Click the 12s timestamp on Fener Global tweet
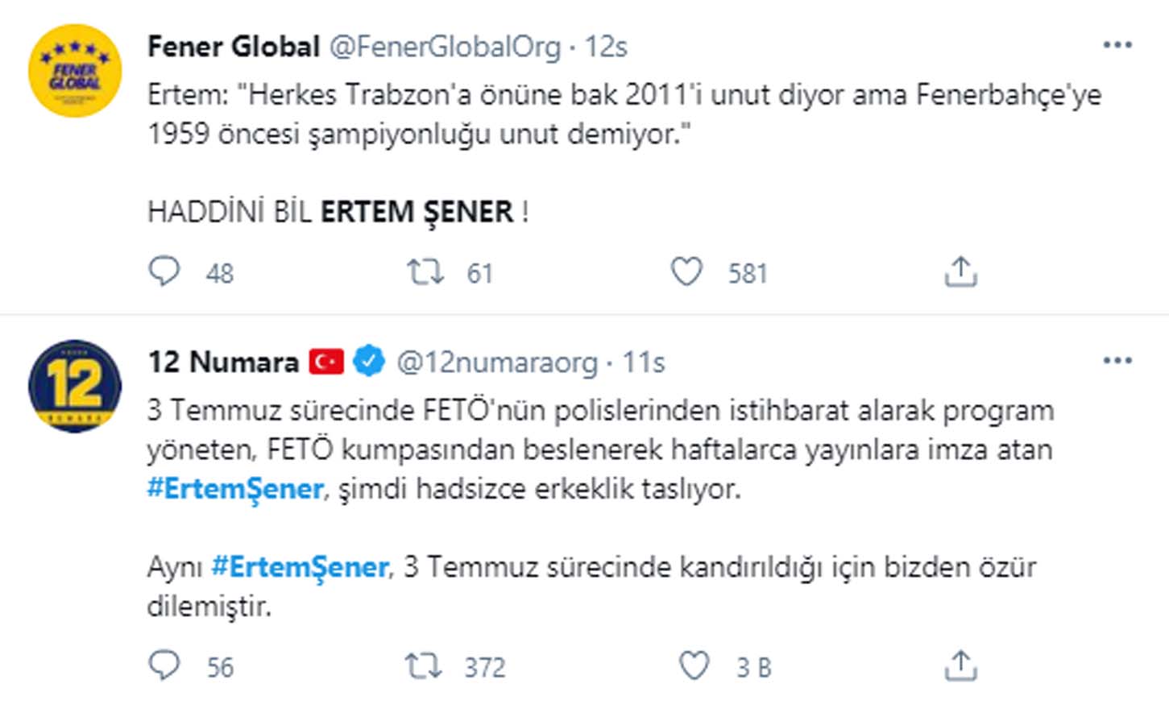Image resolution: width=1169 pixels, height=725 pixels. (x=606, y=47)
